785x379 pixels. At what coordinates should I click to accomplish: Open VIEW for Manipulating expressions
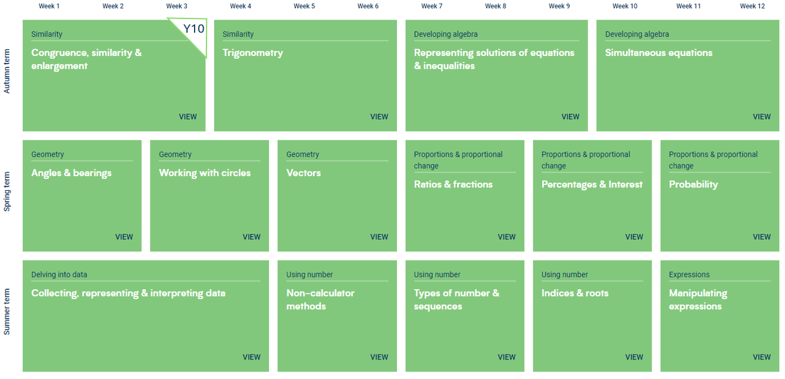[762, 357]
